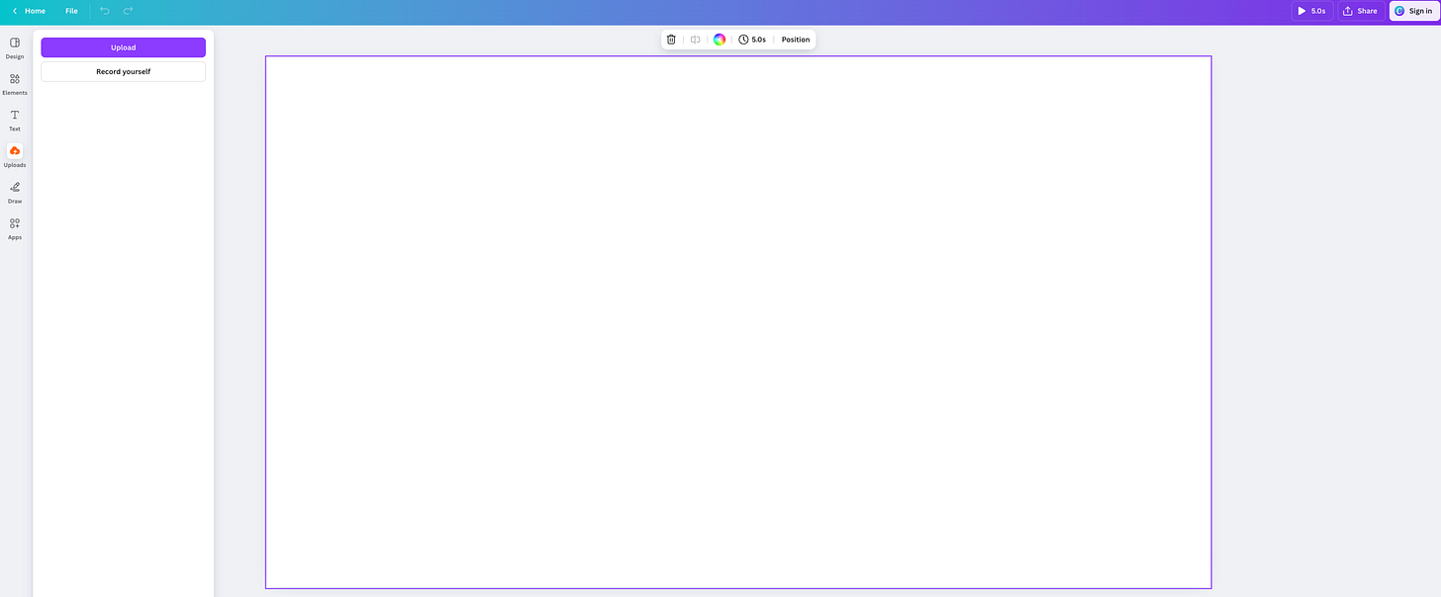1441x597 pixels.
Task: Select the blank white canvas page
Action: tap(738, 322)
